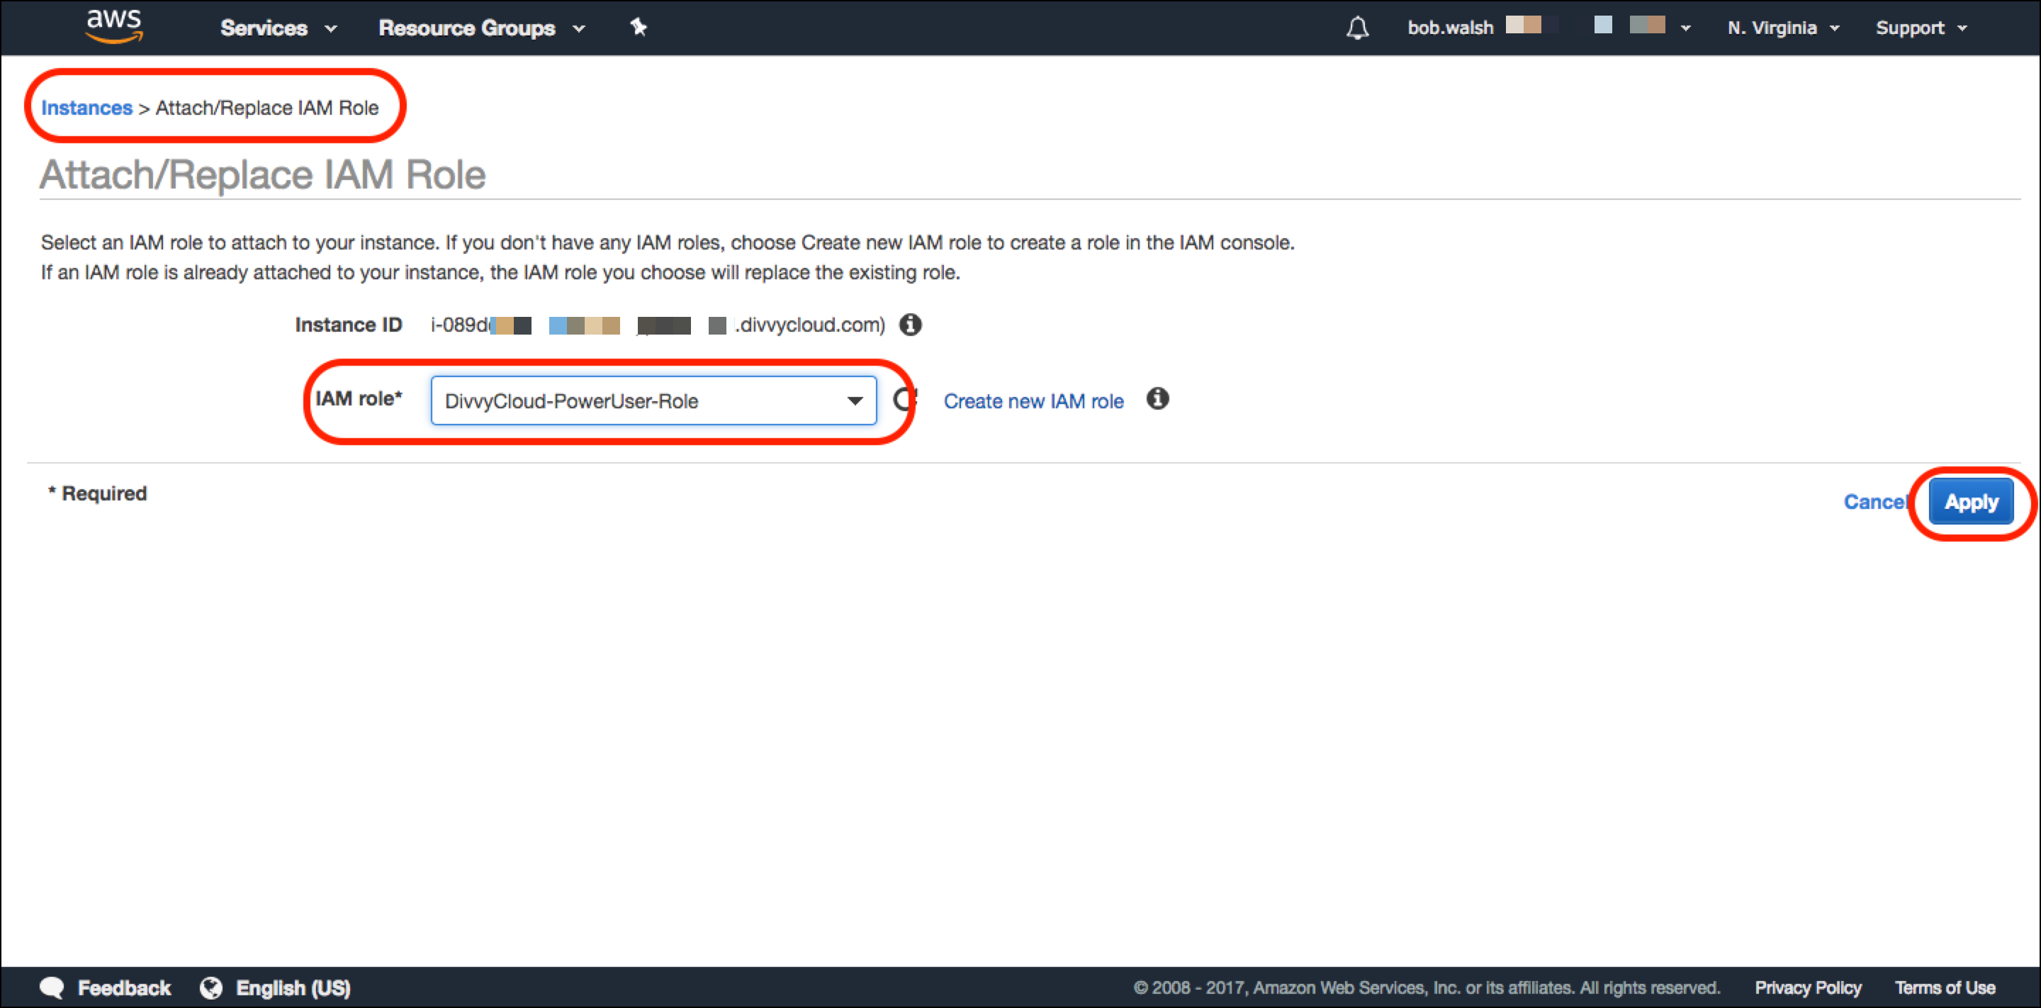2041x1008 pixels.
Task: Change language from English (US)
Action: [x=293, y=988]
